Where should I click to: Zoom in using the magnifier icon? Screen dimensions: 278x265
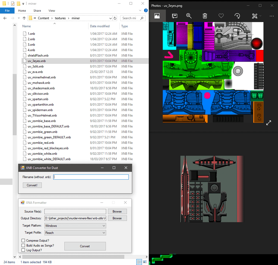pyautogui.click(x=189, y=16)
